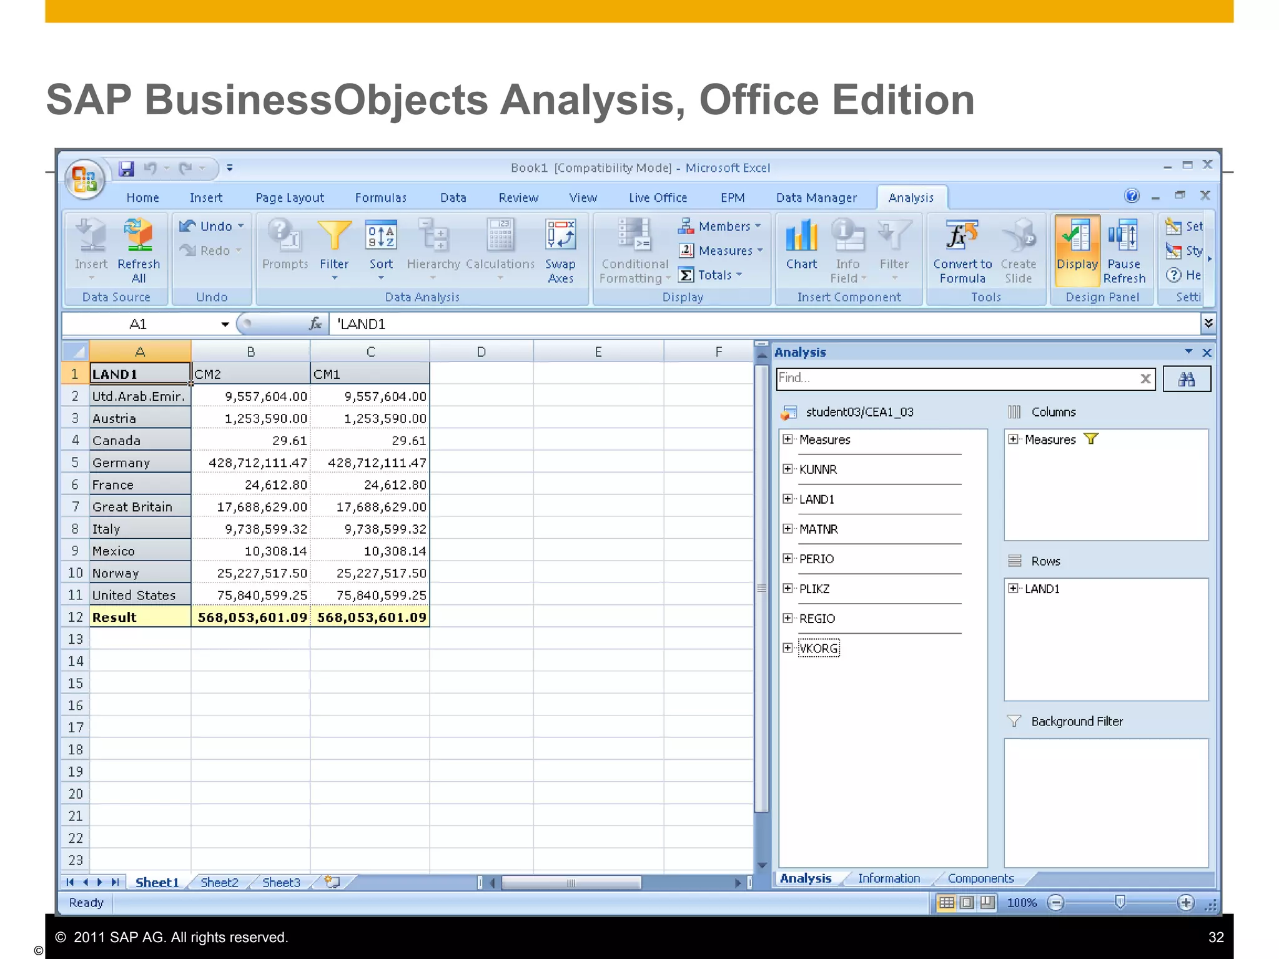This screenshot has width=1279, height=959.
Task: Click the Redo button in ribbon
Action: (210, 250)
